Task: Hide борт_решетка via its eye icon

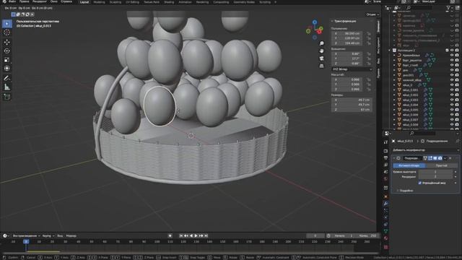Action: 452,60
